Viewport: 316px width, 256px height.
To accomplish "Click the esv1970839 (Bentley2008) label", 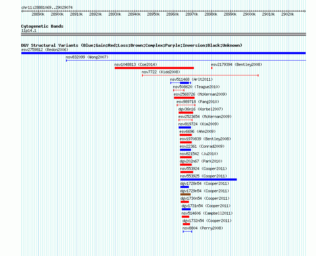I will point(205,139).
